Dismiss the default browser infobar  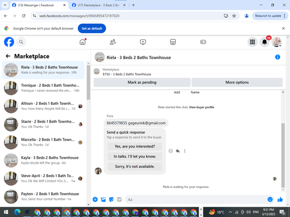pos(284,28)
